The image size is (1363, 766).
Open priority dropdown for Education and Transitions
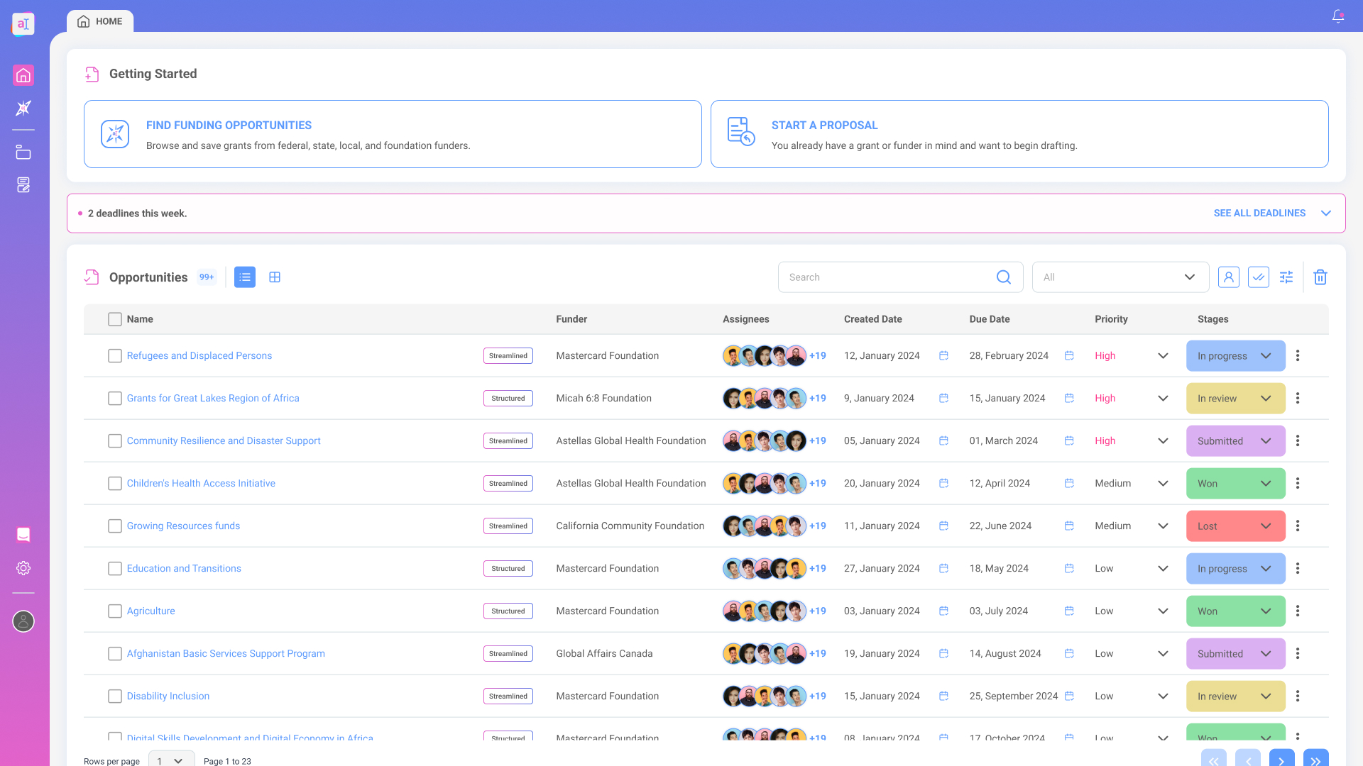click(x=1163, y=568)
